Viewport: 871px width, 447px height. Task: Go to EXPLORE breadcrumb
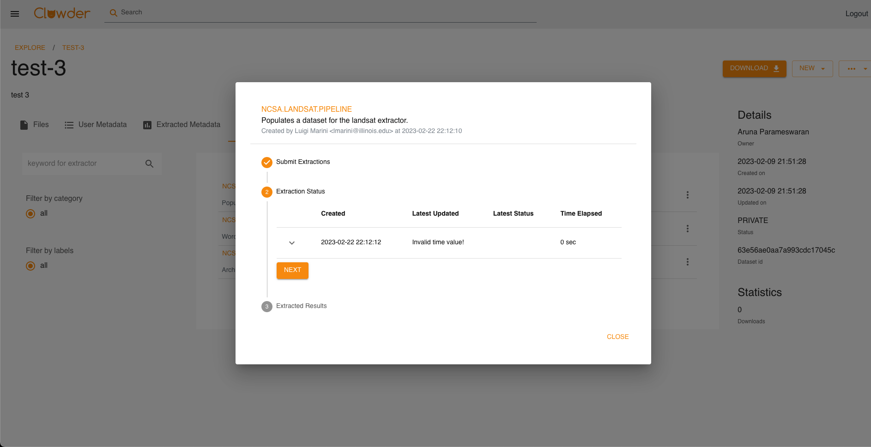[x=30, y=48]
